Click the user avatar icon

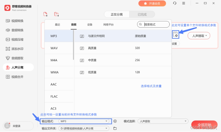(7, 126)
